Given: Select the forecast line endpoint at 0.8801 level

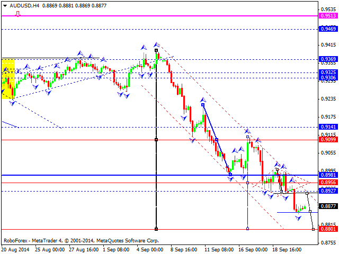Looking at the screenshot, I should [x=314, y=229].
